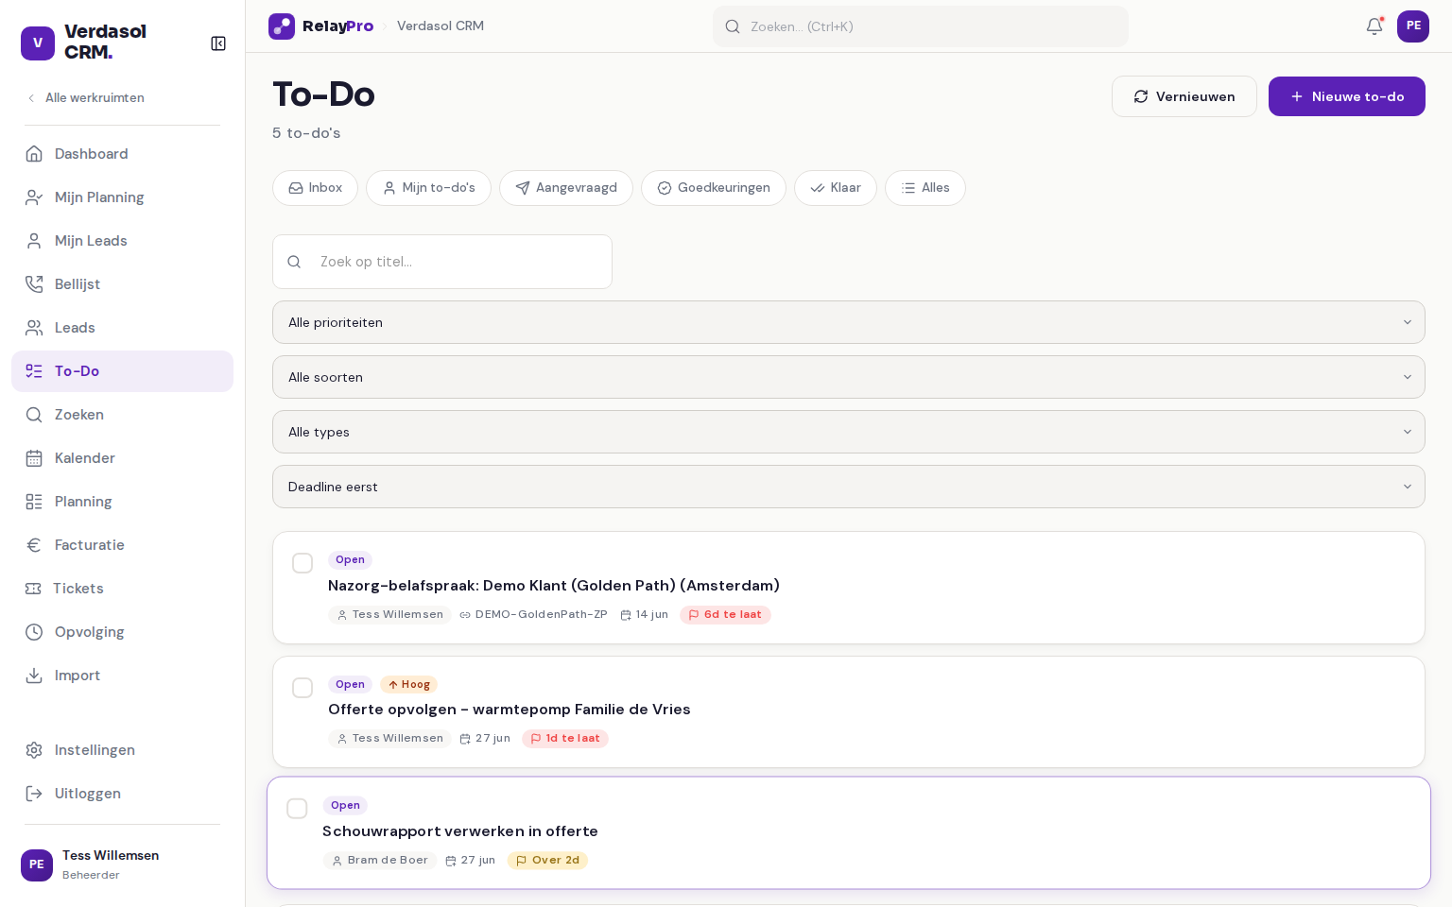Image resolution: width=1452 pixels, height=907 pixels.
Task: Click the RelayPro logo icon
Action: [282, 26]
